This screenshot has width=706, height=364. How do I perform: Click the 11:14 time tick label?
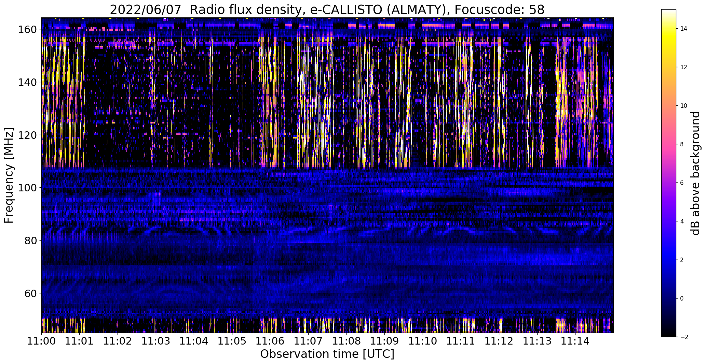(x=575, y=341)
